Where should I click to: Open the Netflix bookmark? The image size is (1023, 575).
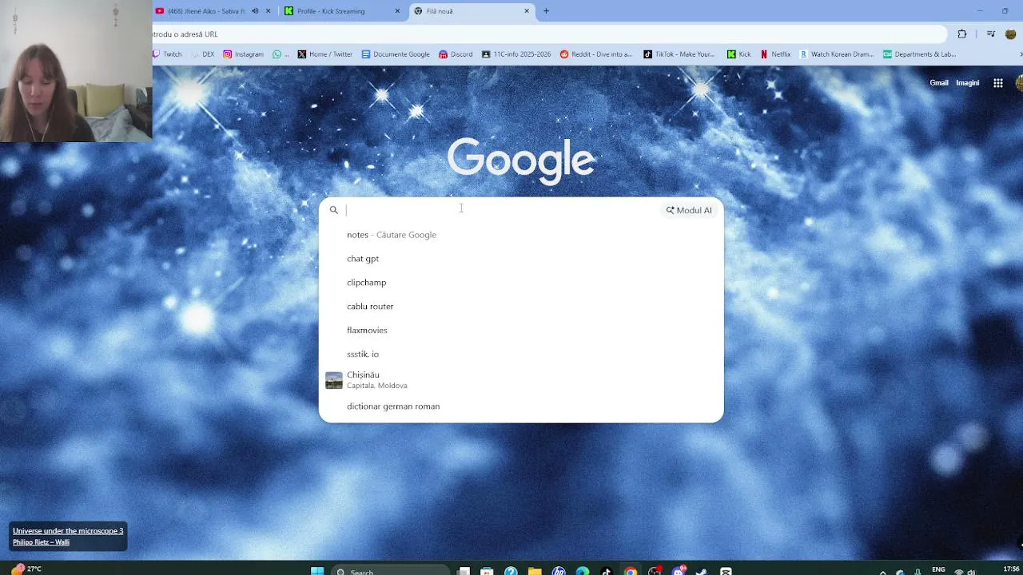point(775,54)
